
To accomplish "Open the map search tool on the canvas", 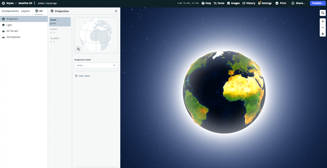I will [323, 13].
